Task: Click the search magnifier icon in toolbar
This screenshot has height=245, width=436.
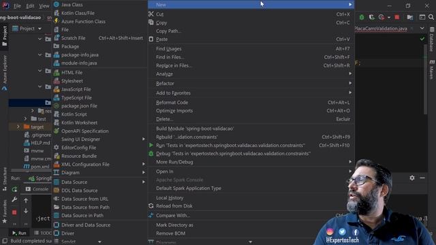Action: pyautogui.click(x=431, y=17)
